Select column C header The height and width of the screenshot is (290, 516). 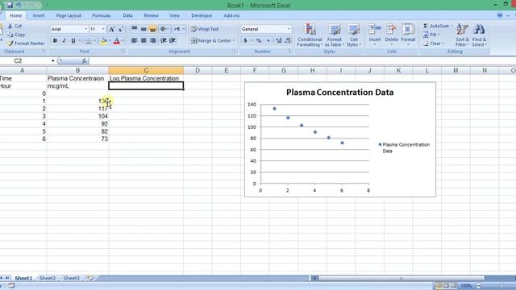coord(146,70)
